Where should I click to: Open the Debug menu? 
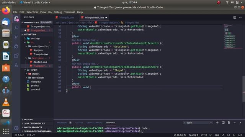point(58,12)
